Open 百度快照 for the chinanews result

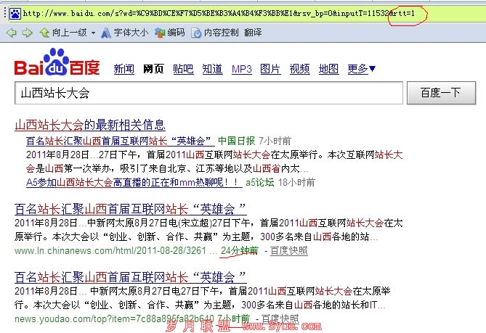(289, 250)
